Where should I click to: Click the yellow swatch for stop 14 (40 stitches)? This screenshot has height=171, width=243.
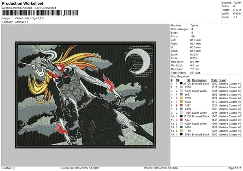click(181, 131)
